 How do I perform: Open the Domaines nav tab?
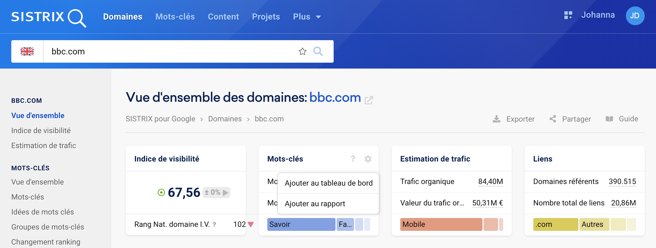(123, 17)
